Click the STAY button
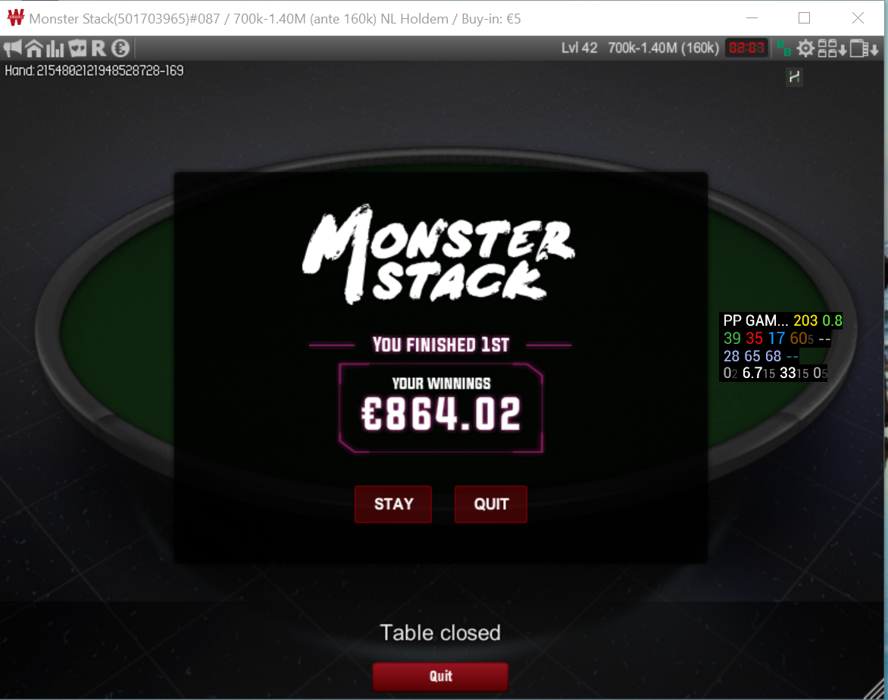Image resolution: width=888 pixels, height=700 pixels. click(393, 504)
